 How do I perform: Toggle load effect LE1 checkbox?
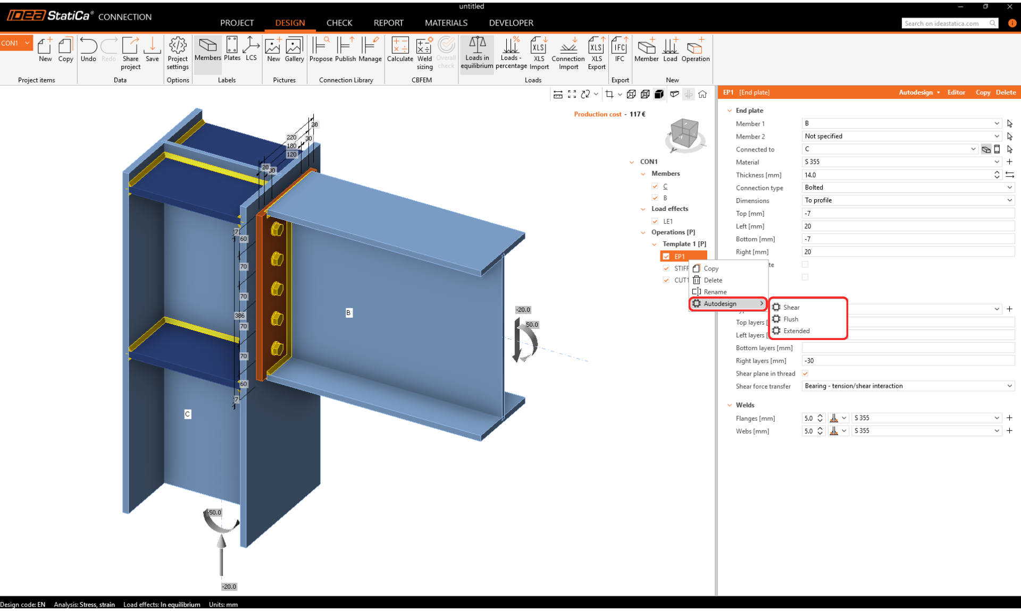[x=655, y=221]
